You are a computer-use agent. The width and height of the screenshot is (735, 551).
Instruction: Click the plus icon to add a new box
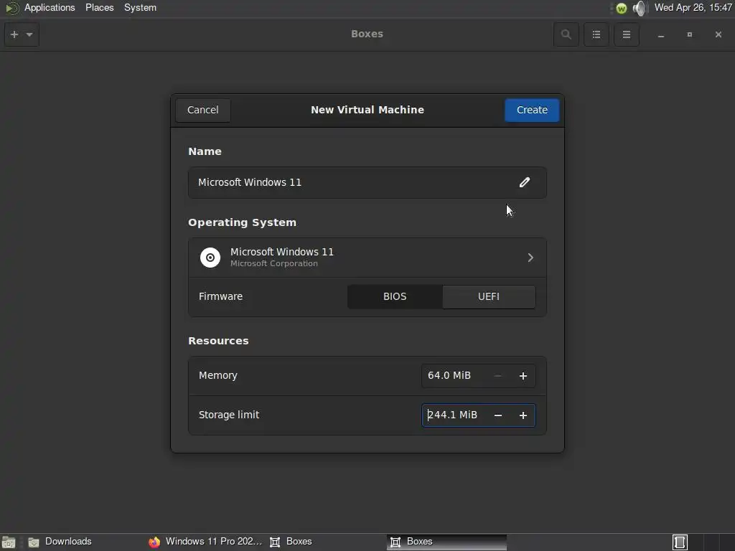pos(14,34)
